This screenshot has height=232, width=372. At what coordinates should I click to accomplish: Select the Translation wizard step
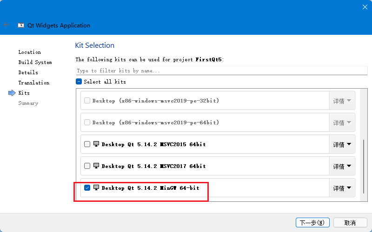[x=34, y=83]
